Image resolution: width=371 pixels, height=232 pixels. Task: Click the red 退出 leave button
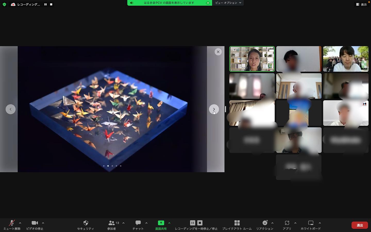coord(360,225)
